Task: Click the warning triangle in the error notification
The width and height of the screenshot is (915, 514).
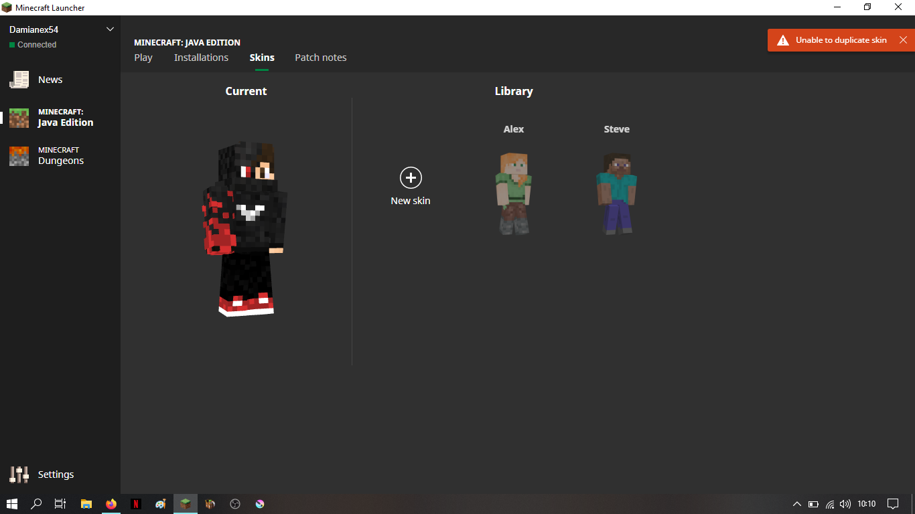Action: (782, 40)
